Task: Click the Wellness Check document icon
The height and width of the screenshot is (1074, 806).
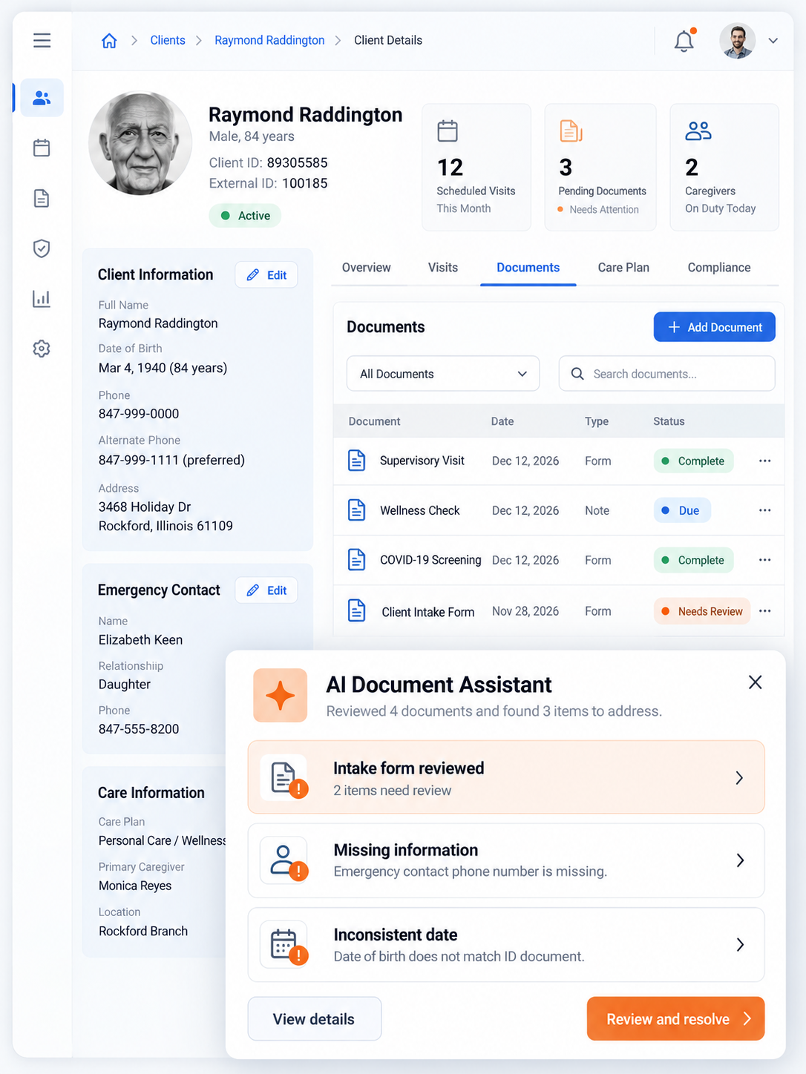Action: point(357,510)
